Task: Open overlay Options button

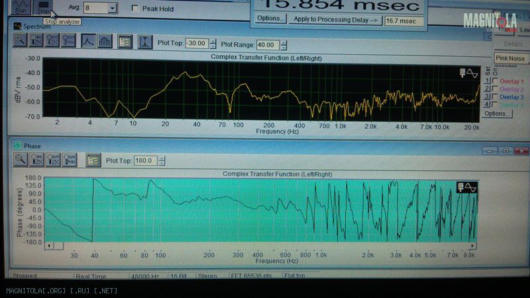Action: (498, 113)
